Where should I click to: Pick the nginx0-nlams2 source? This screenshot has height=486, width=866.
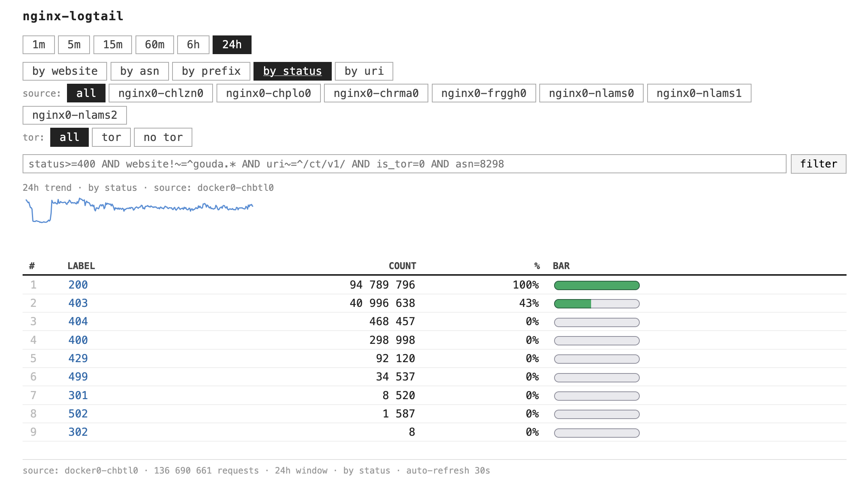(x=74, y=115)
